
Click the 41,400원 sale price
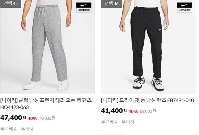[114, 111]
